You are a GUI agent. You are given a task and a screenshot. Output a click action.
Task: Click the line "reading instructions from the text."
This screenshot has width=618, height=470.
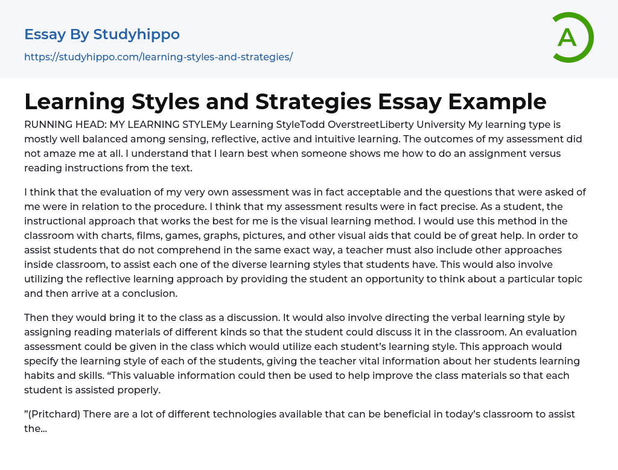pyautogui.click(x=108, y=168)
